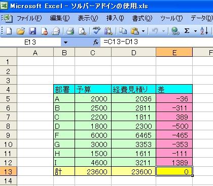Open the AutoSum functions dropdown arrow
The height and width of the screenshot is (186, 213).
(196, 31)
